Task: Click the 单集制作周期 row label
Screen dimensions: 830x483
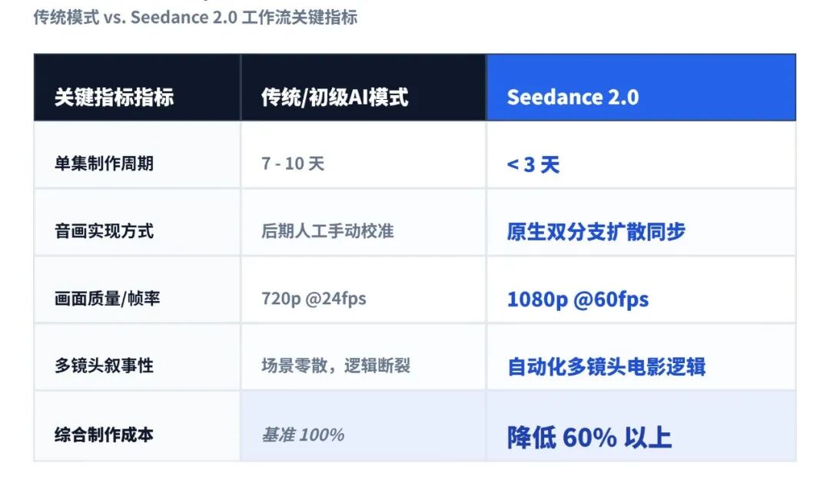Action: 104,164
